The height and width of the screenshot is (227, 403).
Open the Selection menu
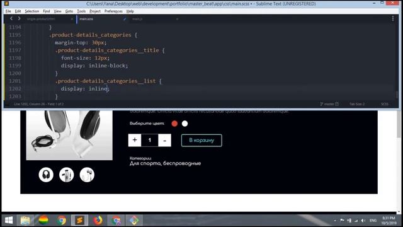point(32,11)
